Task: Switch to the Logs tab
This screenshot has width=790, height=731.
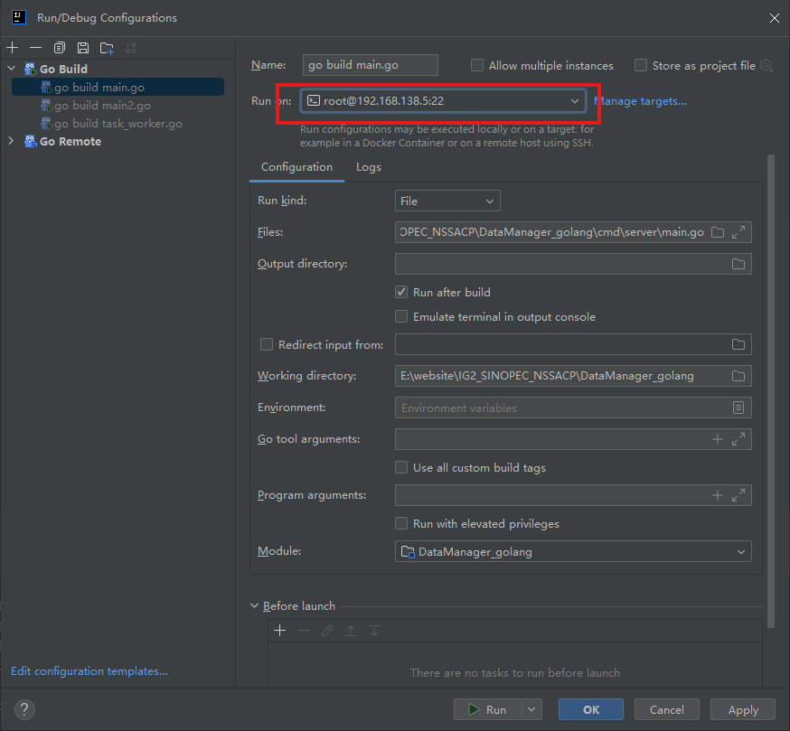Action: click(x=368, y=167)
